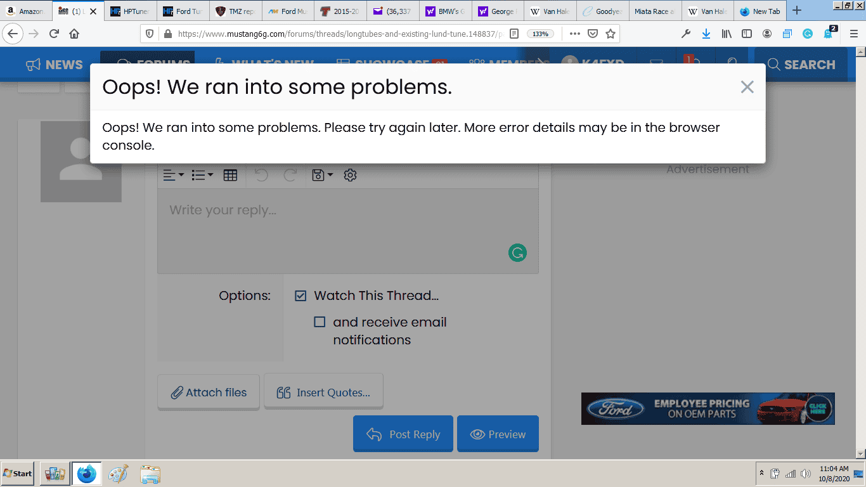The image size is (866, 487).
Task: Click the Grammarly badge inside reply box
Action: [x=517, y=253]
